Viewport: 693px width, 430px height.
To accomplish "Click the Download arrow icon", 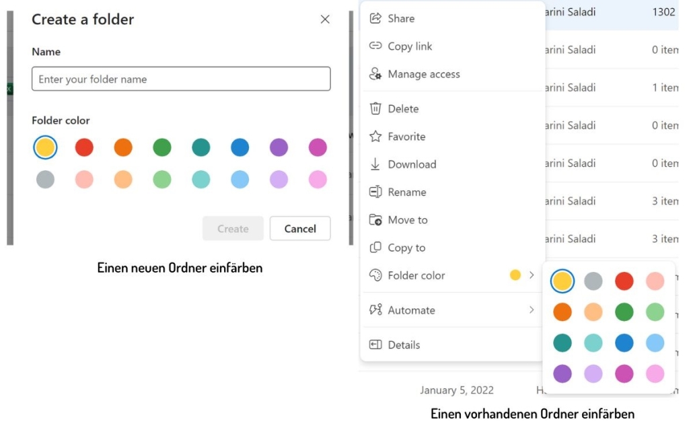I will point(375,164).
